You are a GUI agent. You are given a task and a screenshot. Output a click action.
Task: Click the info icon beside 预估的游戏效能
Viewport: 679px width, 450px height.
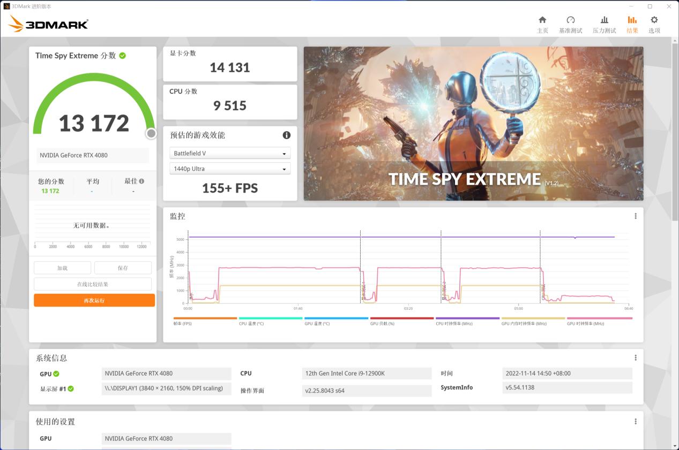click(x=287, y=135)
